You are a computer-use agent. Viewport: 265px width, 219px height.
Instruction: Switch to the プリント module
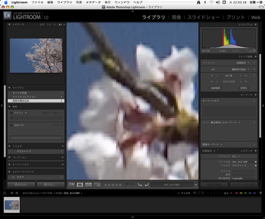pos(235,17)
